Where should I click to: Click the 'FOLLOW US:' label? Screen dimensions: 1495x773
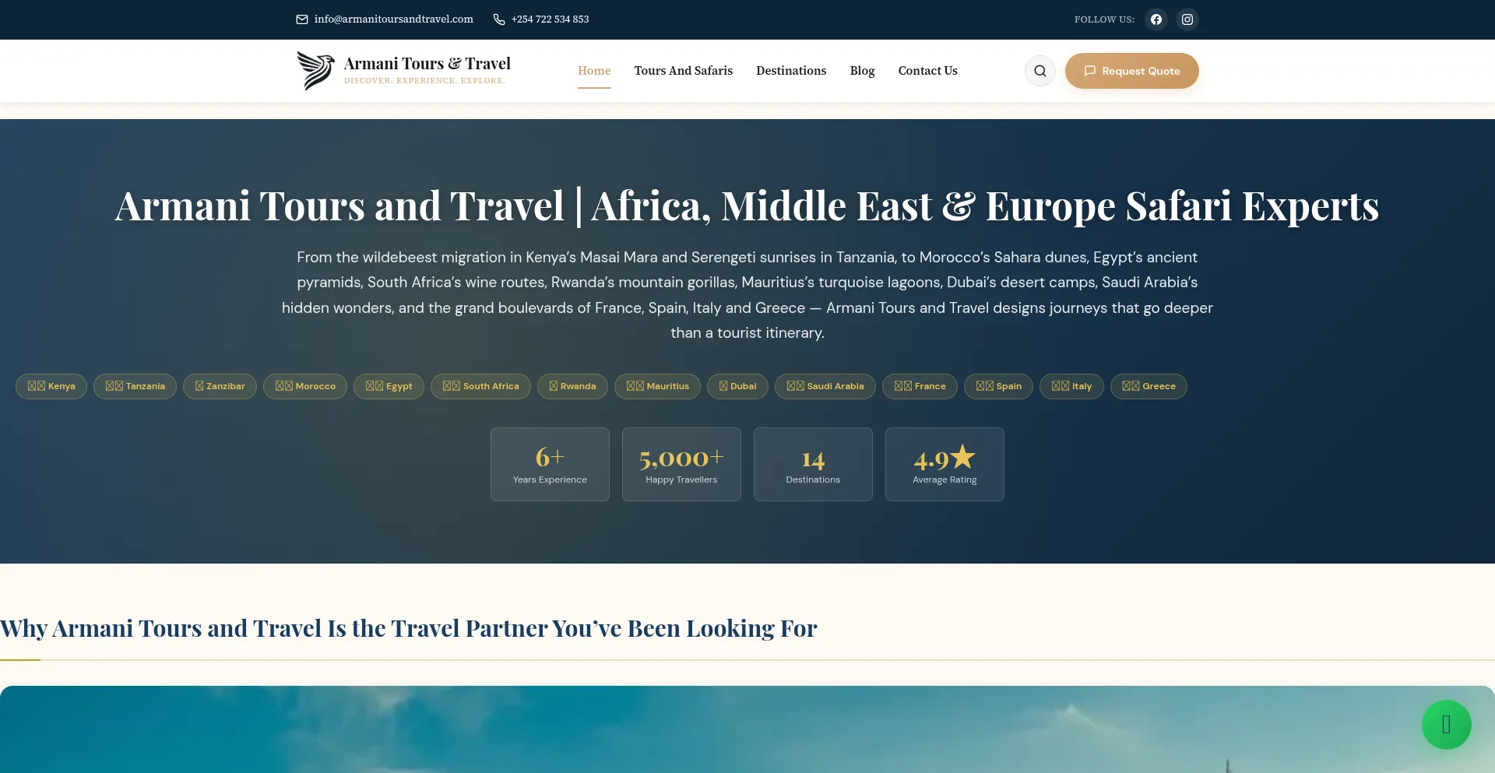[x=1104, y=19]
